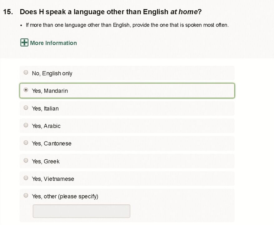Click the "Yes, Italian" label text

point(45,109)
